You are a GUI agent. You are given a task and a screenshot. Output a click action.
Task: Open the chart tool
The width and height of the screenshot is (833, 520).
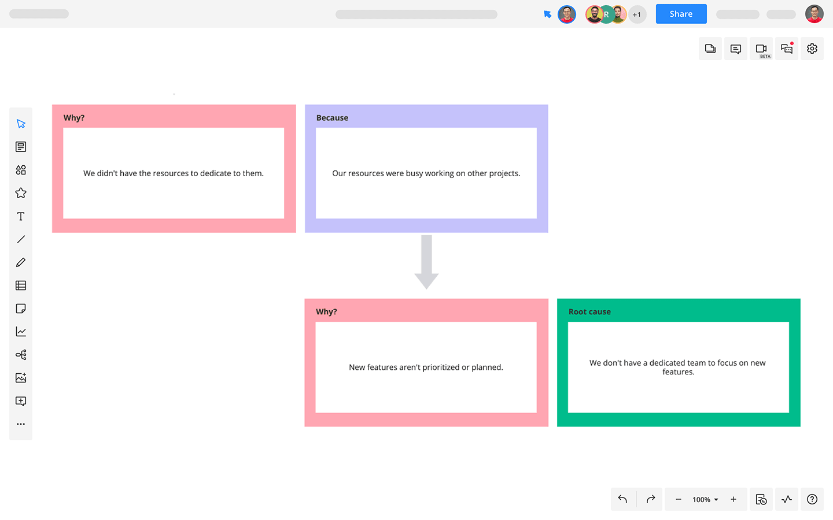pos(21,332)
